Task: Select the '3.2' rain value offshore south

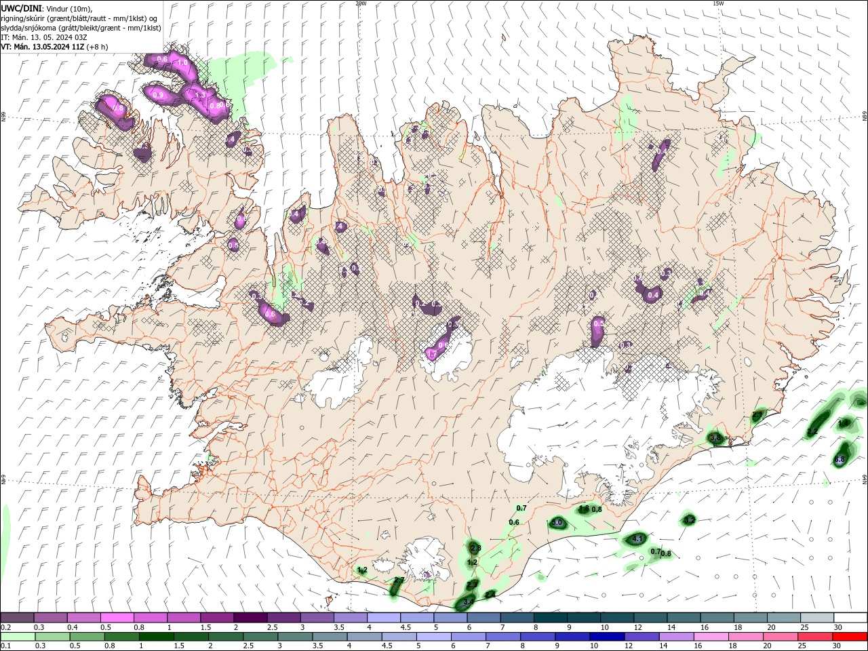Action: 689,520
